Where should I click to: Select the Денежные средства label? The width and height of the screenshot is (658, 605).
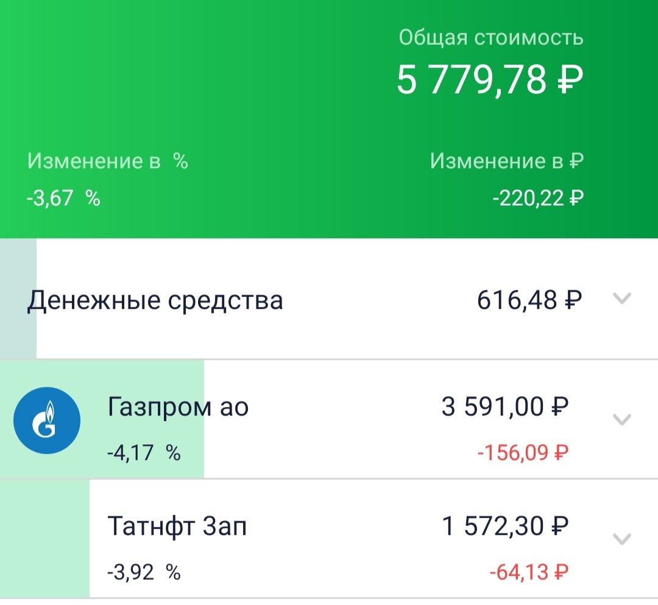pyautogui.click(x=155, y=301)
